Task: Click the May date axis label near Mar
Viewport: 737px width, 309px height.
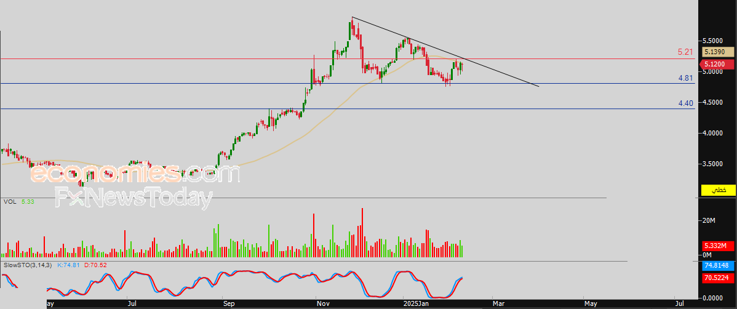Action: [x=589, y=304]
